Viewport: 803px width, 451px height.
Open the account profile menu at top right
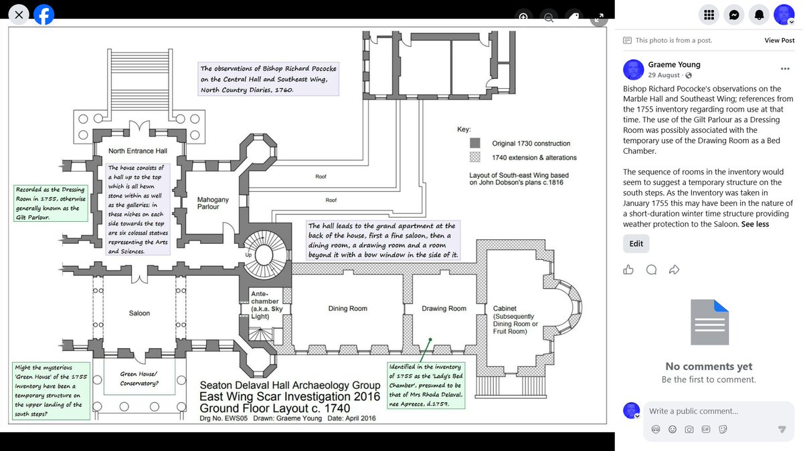click(784, 15)
